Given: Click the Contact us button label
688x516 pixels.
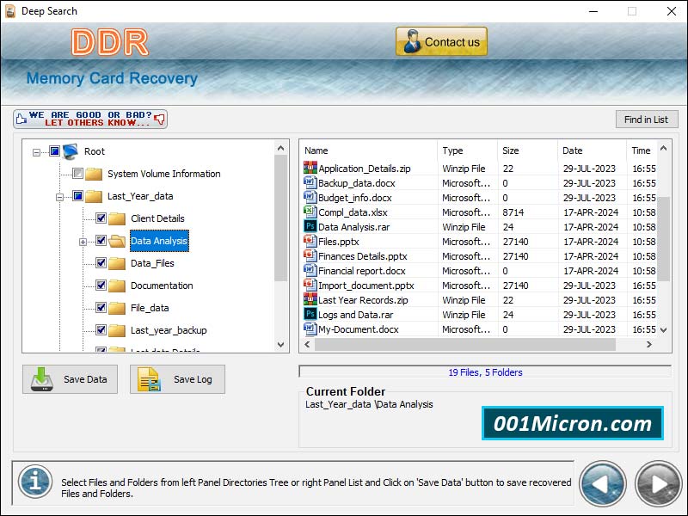Looking at the screenshot, I should tap(452, 42).
